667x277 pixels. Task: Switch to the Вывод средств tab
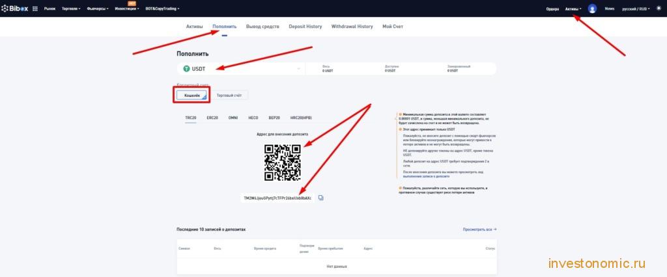click(x=263, y=27)
